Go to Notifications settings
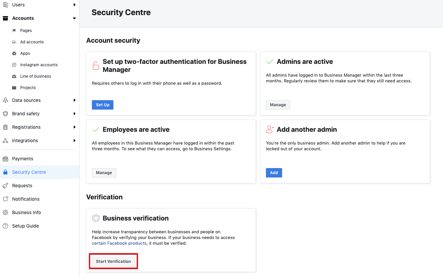The height and width of the screenshot is (278, 443). pyautogui.click(x=26, y=199)
